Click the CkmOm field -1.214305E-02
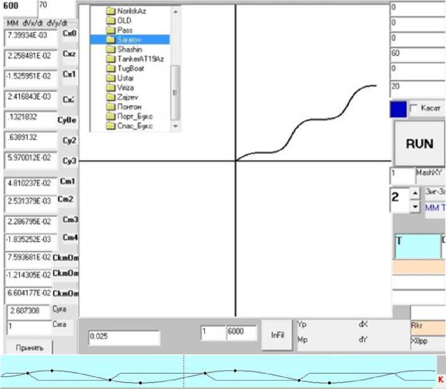446x389 pixels. (x=28, y=278)
